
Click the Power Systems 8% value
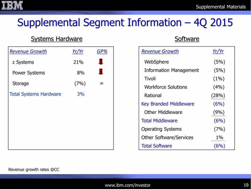point(81,73)
